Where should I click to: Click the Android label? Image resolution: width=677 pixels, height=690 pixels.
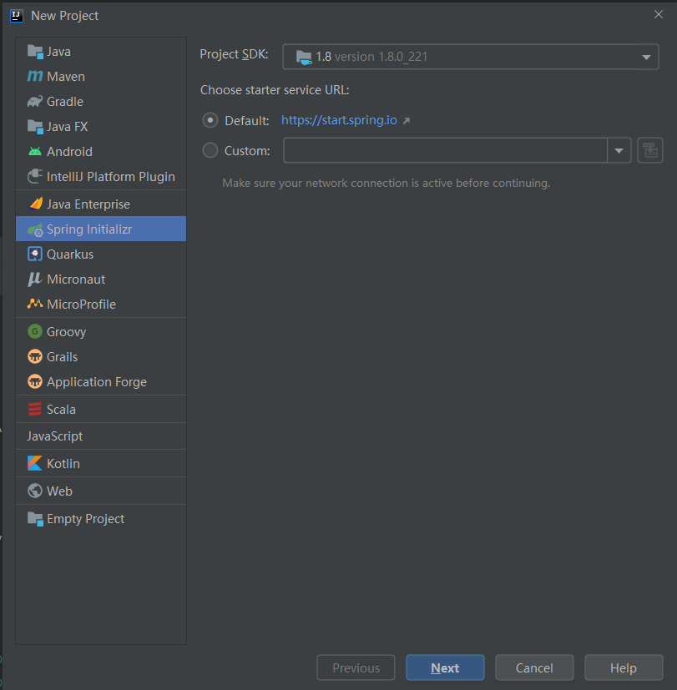click(x=69, y=152)
